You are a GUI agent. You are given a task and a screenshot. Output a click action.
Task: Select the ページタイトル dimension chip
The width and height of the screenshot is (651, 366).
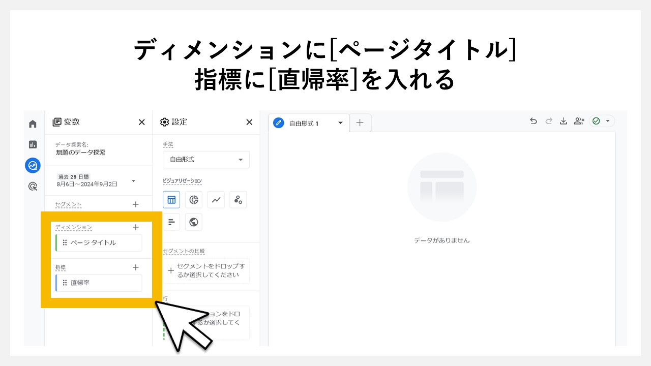(x=98, y=242)
